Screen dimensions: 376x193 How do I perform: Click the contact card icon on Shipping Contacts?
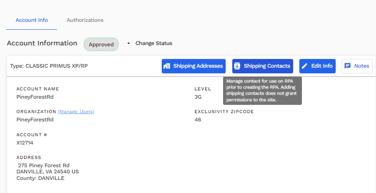(237, 66)
